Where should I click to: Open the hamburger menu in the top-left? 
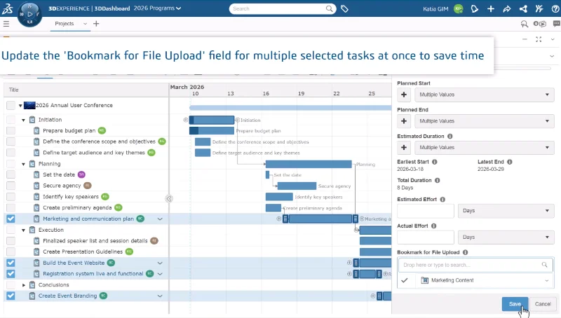tap(6, 24)
